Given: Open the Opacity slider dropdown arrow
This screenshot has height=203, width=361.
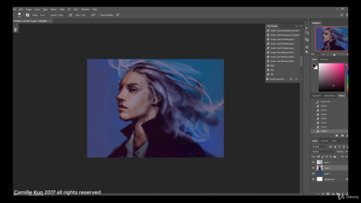Looking at the screenshot, I should [x=65, y=15].
